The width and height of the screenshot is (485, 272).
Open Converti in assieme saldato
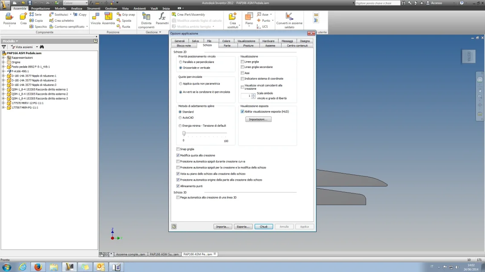click(289, 20)
